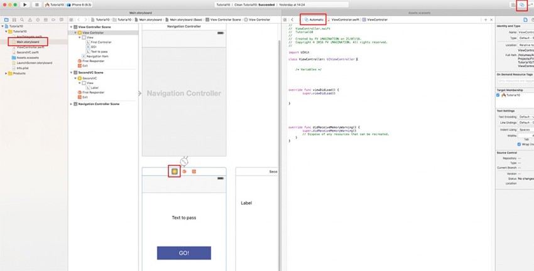The height and width of the screenshot is (271, 534).
Task: Select the GO! button on canvas
Action: (184, 253)
